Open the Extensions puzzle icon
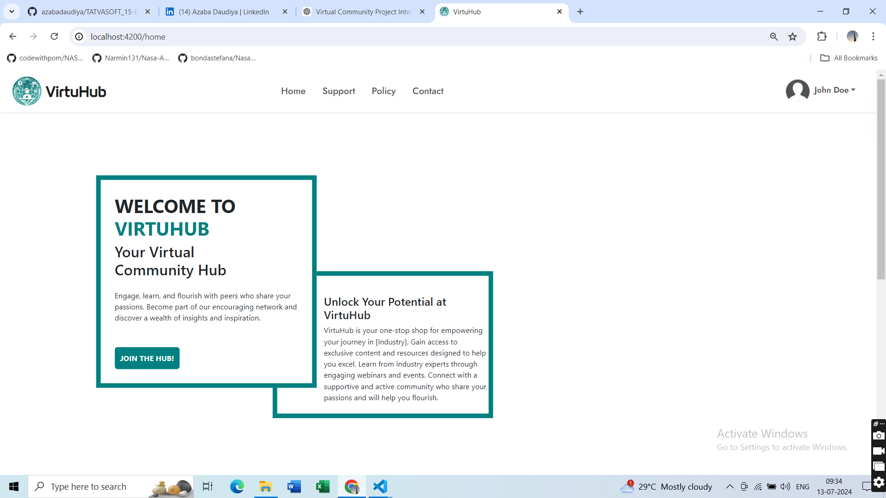This screenshot has width=886, height=498. point(822,36)
